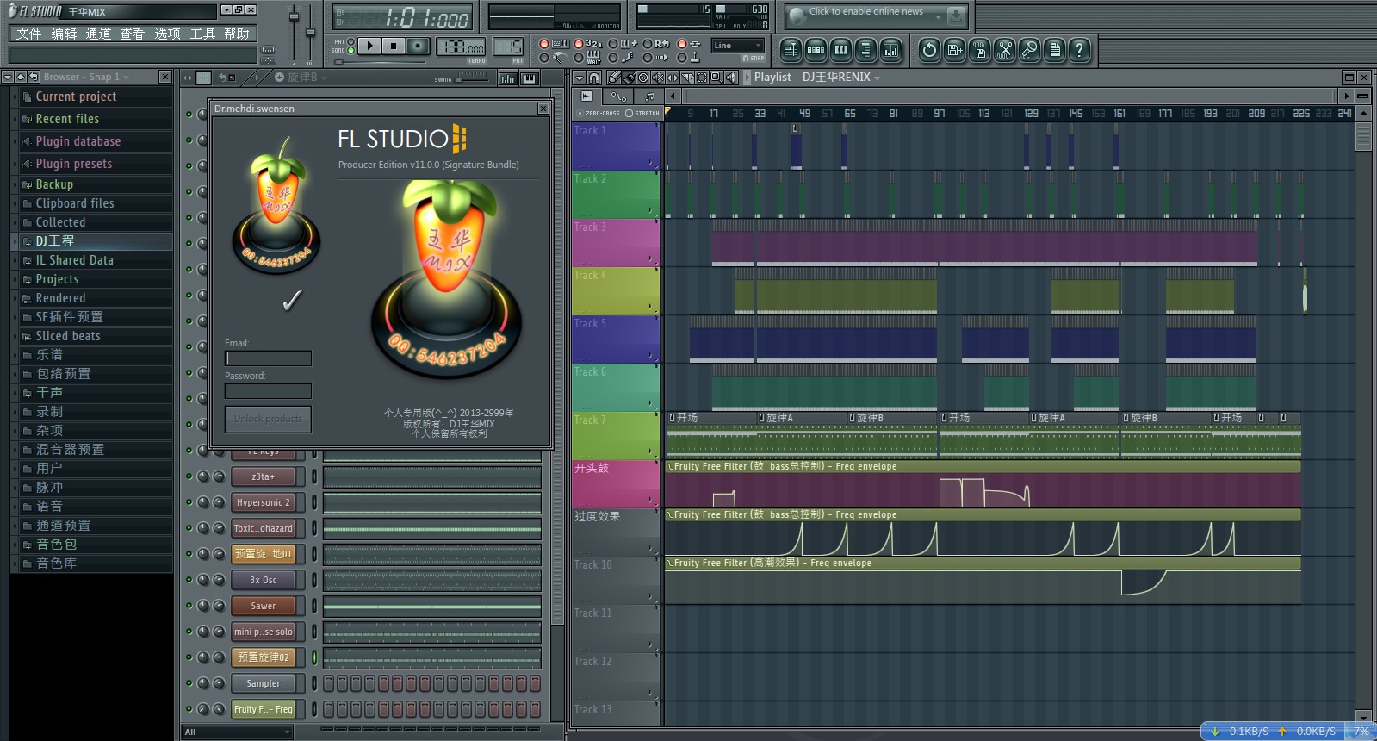Screen dimensions: 1377x741
Task: Open the Browser options menu arrow
Action: [7, 78]
